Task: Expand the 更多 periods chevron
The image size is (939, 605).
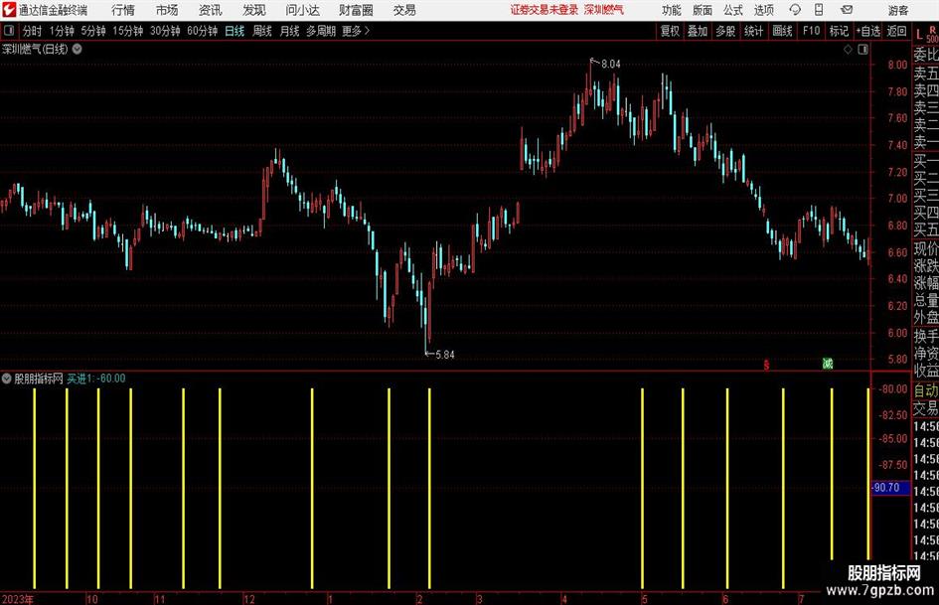Action: pos(367,31)
